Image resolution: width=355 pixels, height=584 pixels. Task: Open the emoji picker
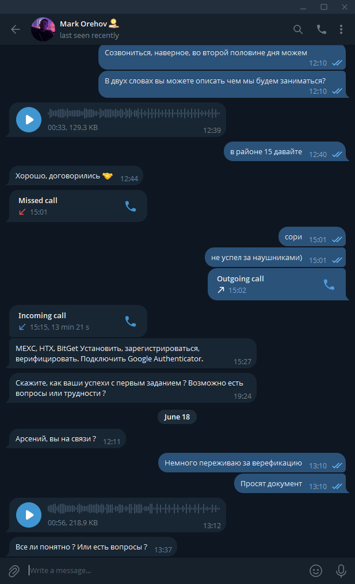pyautogui.click(x=316, y=570)
